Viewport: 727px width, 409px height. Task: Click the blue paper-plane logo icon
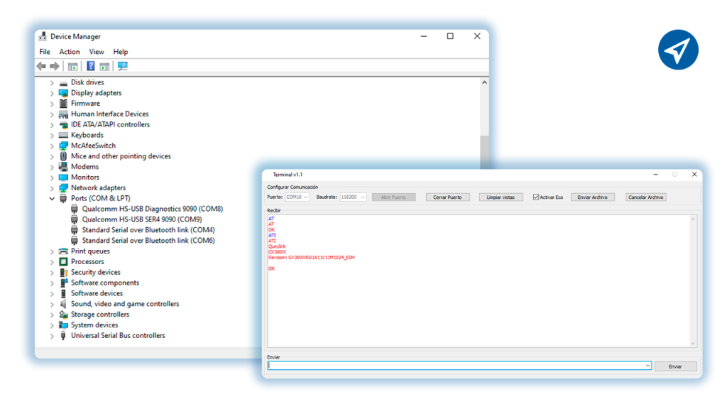[678, 50]
